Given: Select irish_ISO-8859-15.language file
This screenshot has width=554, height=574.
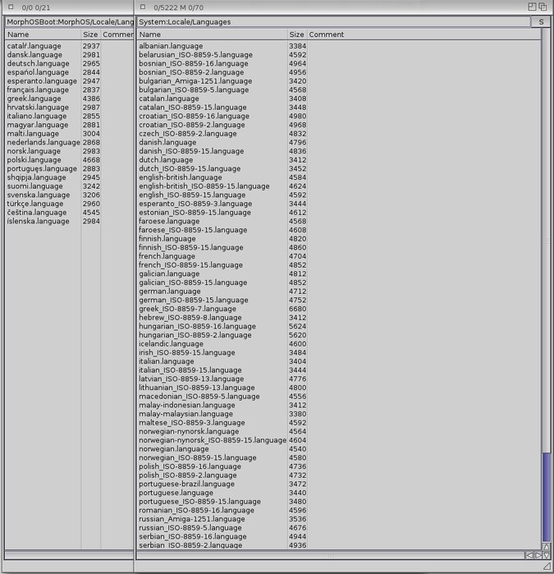Looking at the screenshot, I should pos(187,353).
